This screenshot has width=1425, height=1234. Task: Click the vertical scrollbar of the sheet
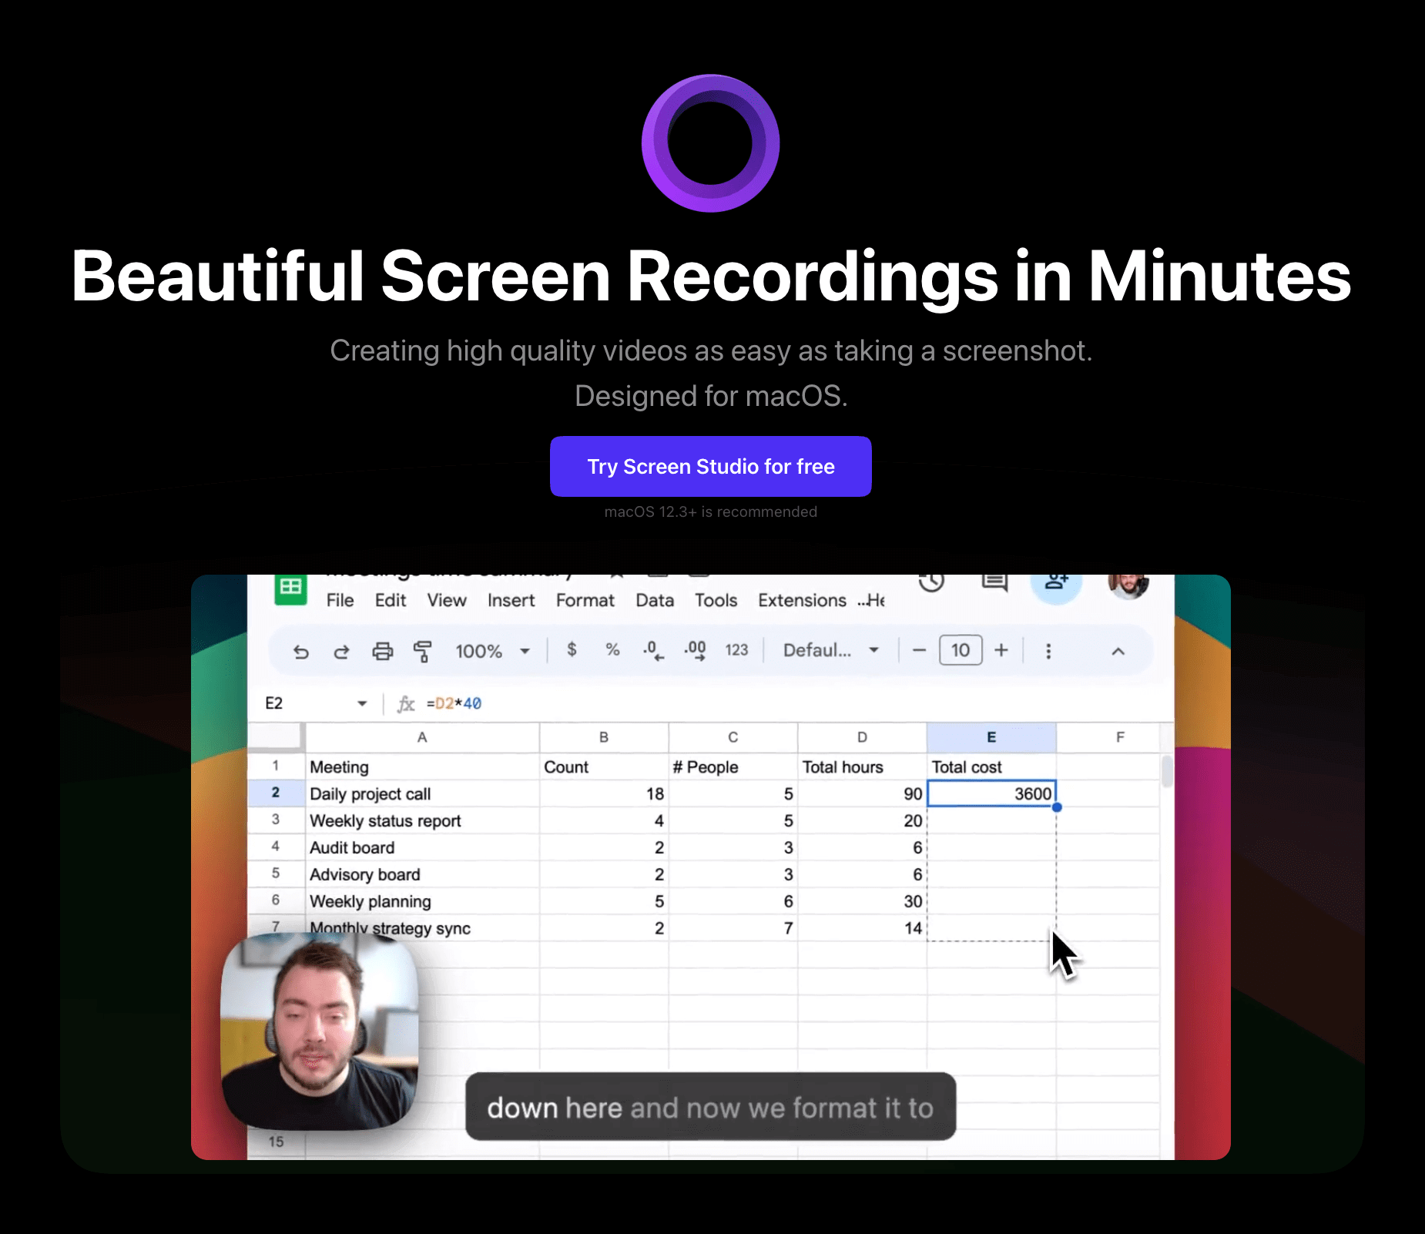(x=1167, y=771)
